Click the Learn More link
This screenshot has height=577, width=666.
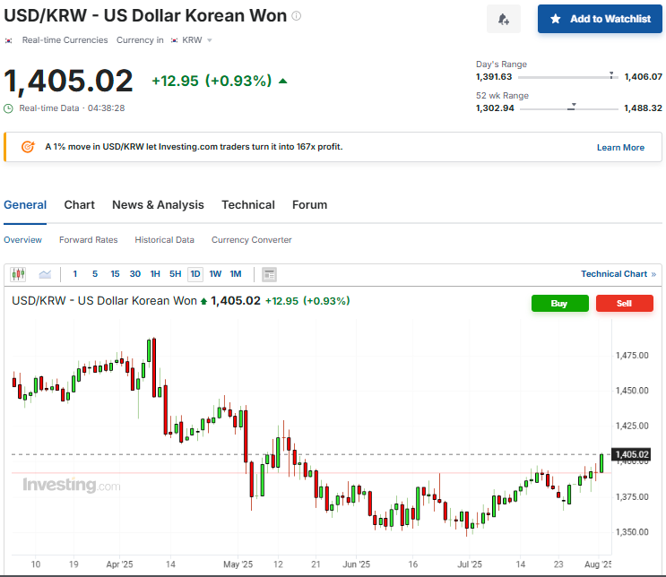[x=620, y=147]
